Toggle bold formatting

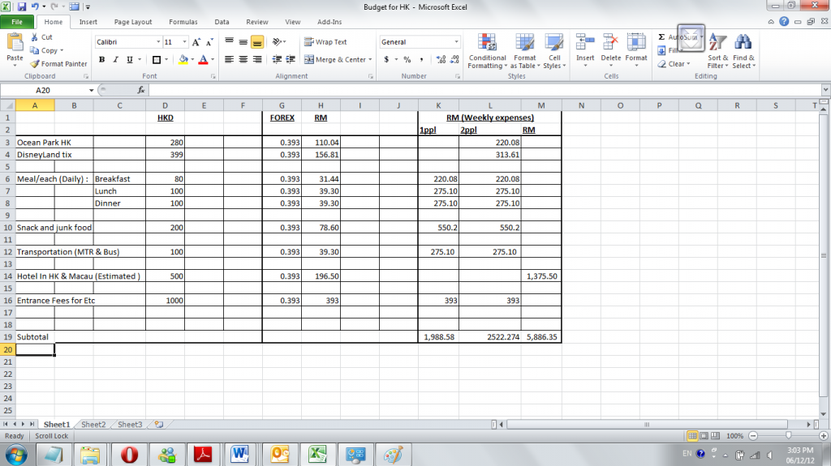tap(102, 59)
